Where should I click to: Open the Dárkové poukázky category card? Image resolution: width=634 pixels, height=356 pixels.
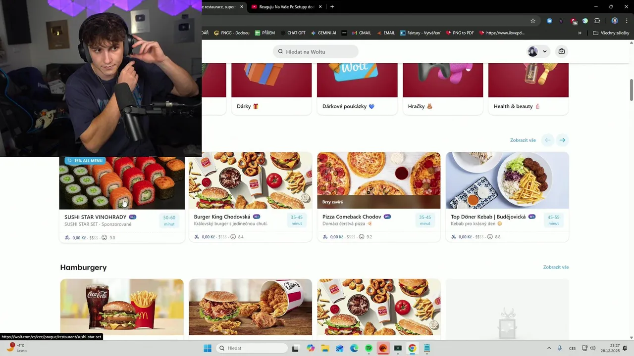coord(357,89)
